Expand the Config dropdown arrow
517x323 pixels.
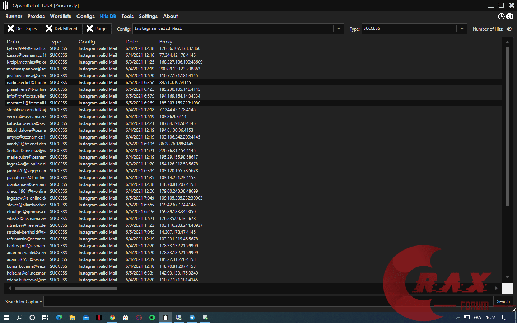point(339,29)
